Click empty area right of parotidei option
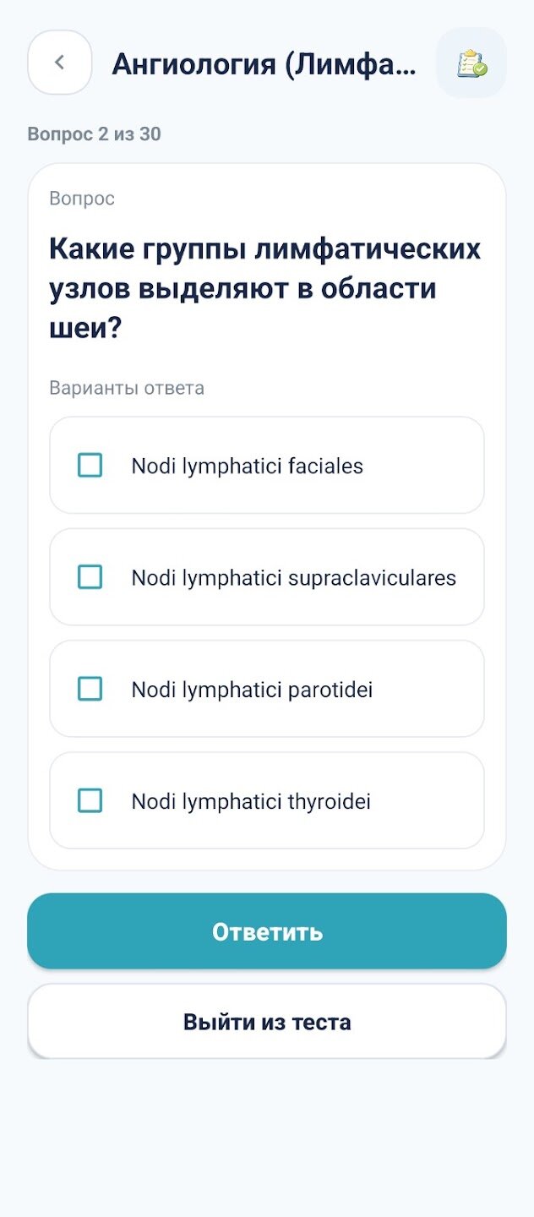Viewport: 534px width, 1217px height. [428, 690]
